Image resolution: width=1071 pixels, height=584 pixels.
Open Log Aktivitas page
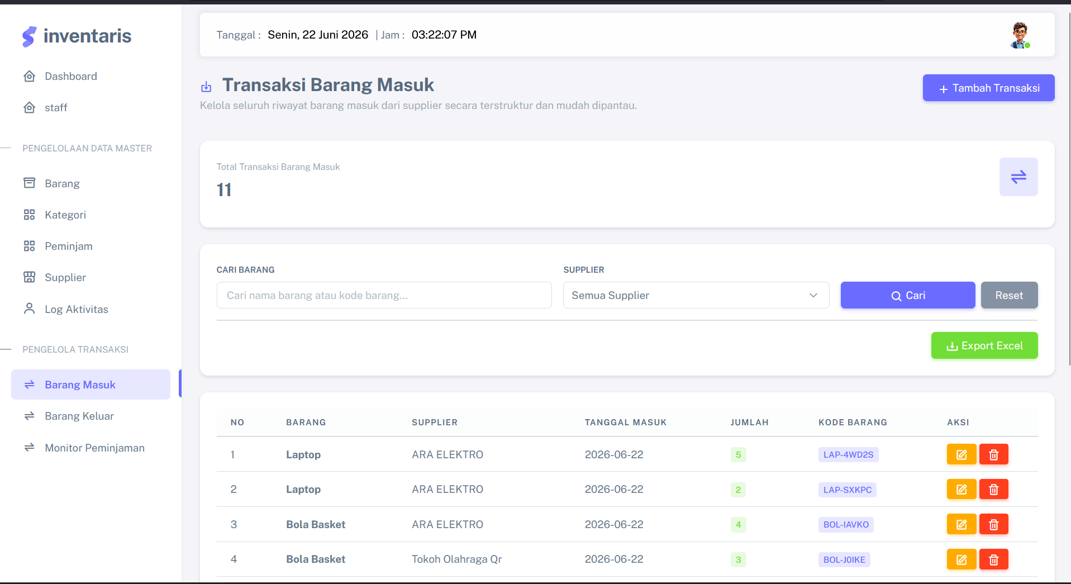coord(91,309)
